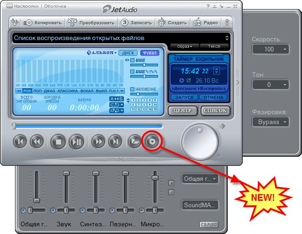Click the playback progress bar
Screen dimensions: 302x234
88,126
